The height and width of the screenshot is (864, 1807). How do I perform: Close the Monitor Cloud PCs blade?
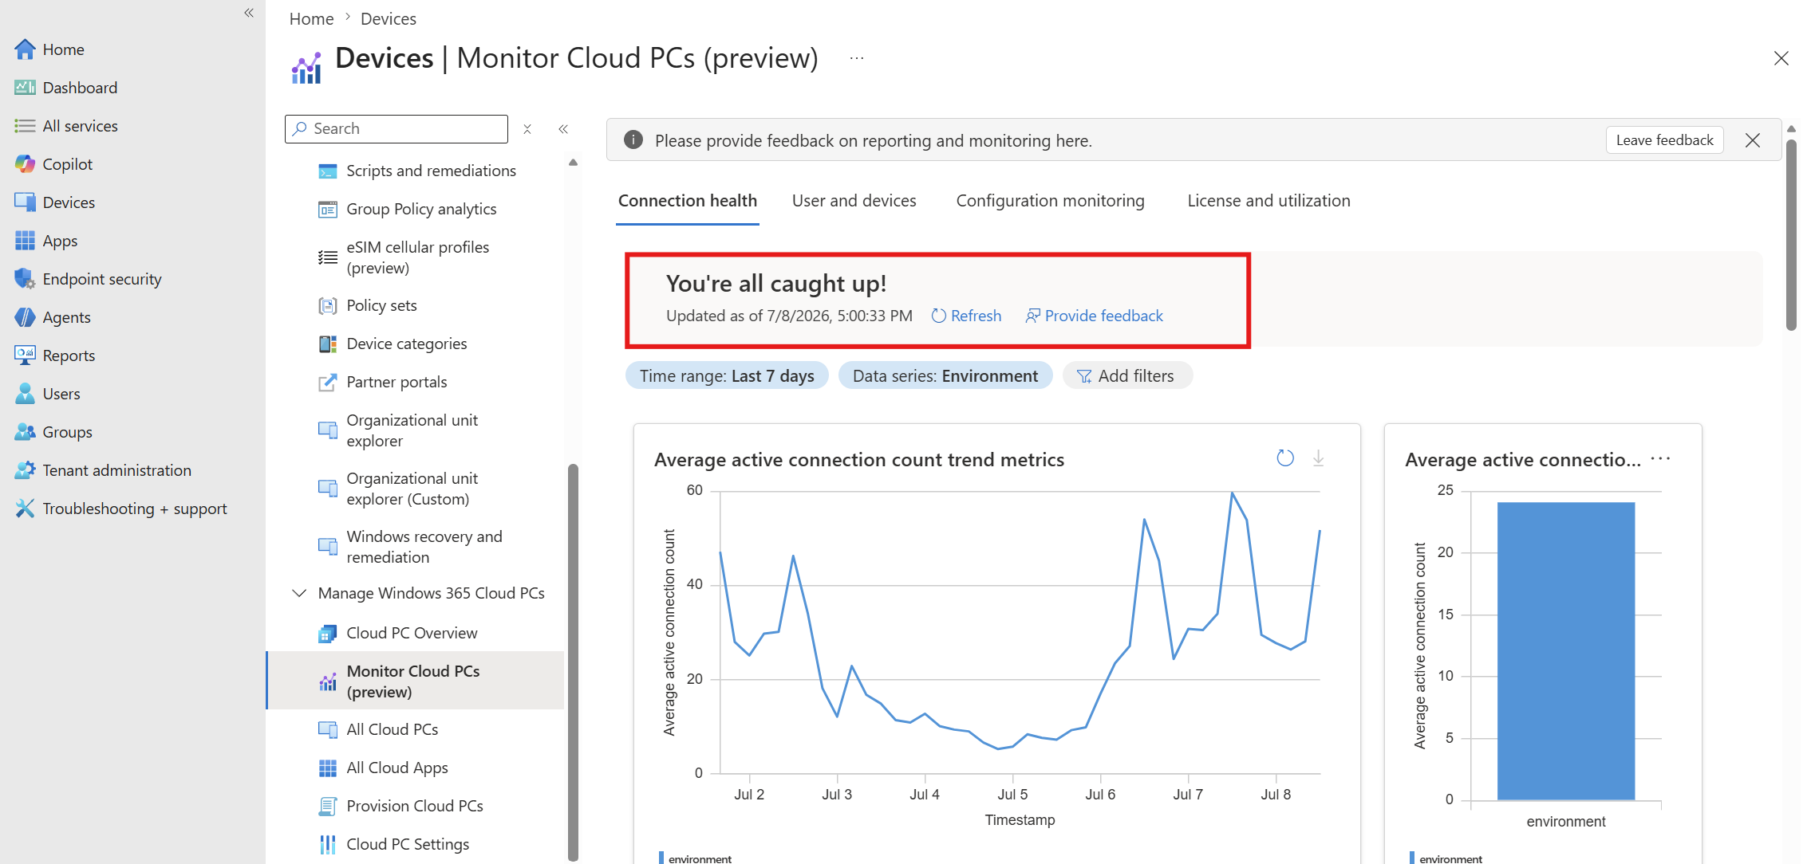pos(1781,58)
